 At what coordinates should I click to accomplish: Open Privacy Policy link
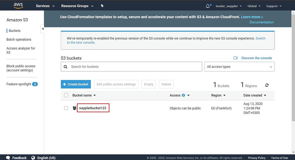[x=257, y=158]
